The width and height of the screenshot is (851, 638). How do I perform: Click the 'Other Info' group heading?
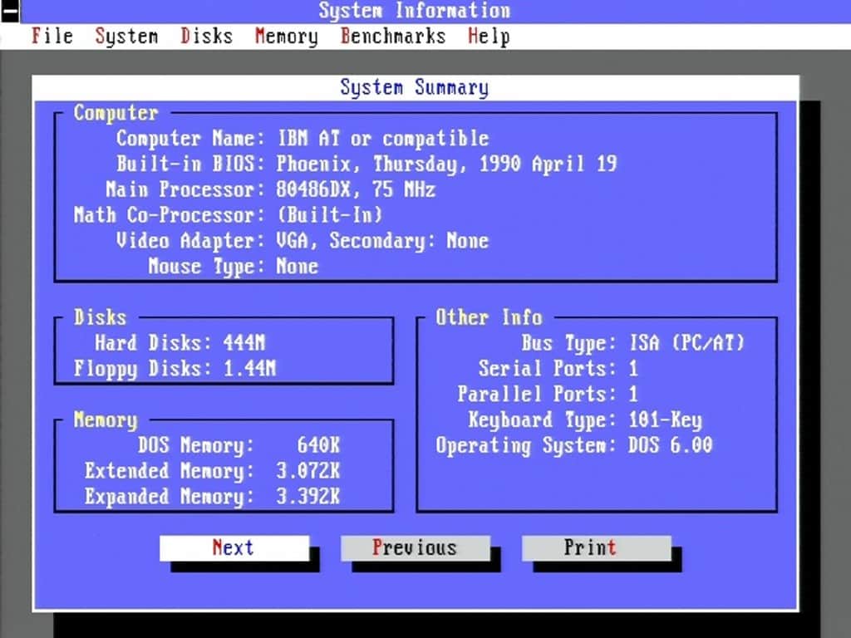coord(489,317)
